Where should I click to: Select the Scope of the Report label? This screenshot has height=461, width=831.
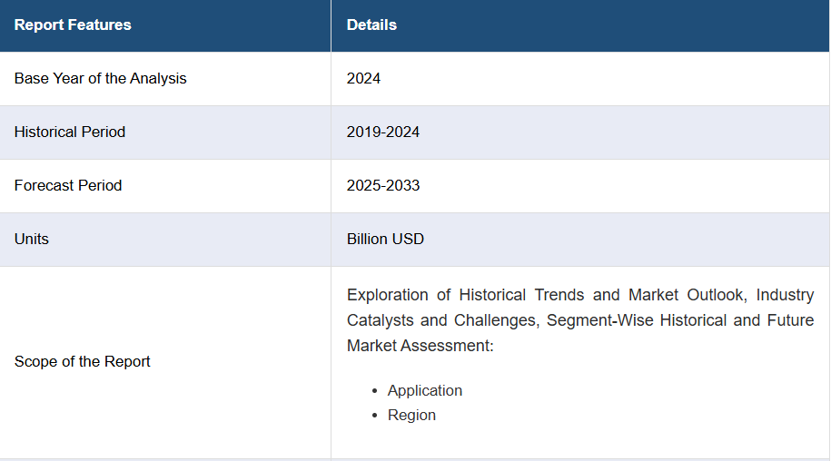(x=82, y=361)
